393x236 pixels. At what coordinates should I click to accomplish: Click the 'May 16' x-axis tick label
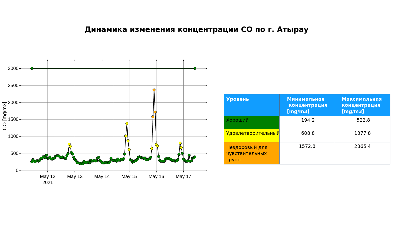pyautogui.click(x=156, y=176)
